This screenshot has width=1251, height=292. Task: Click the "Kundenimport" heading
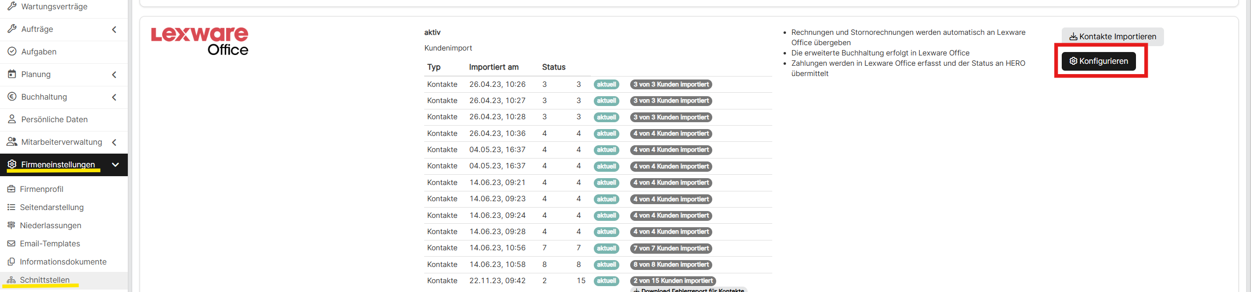[x=448, y=48]
